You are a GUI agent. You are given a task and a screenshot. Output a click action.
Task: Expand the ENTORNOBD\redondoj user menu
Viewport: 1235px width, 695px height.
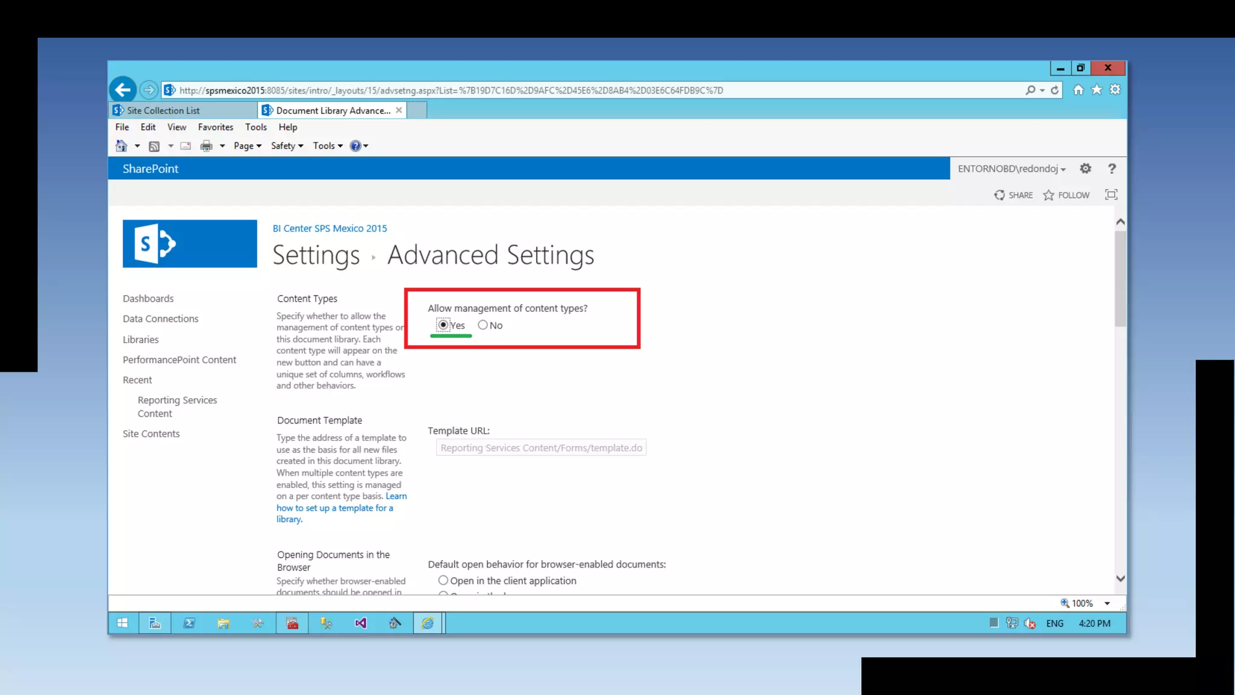[x=1011, y=169]
